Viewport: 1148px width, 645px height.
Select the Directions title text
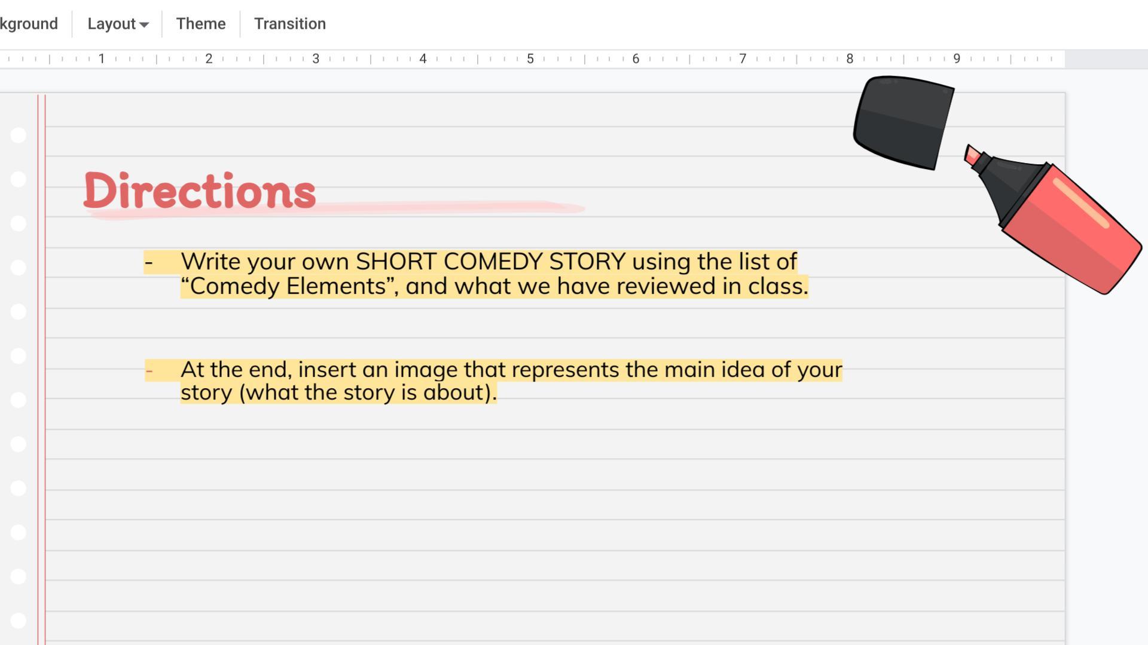point(199,191)
